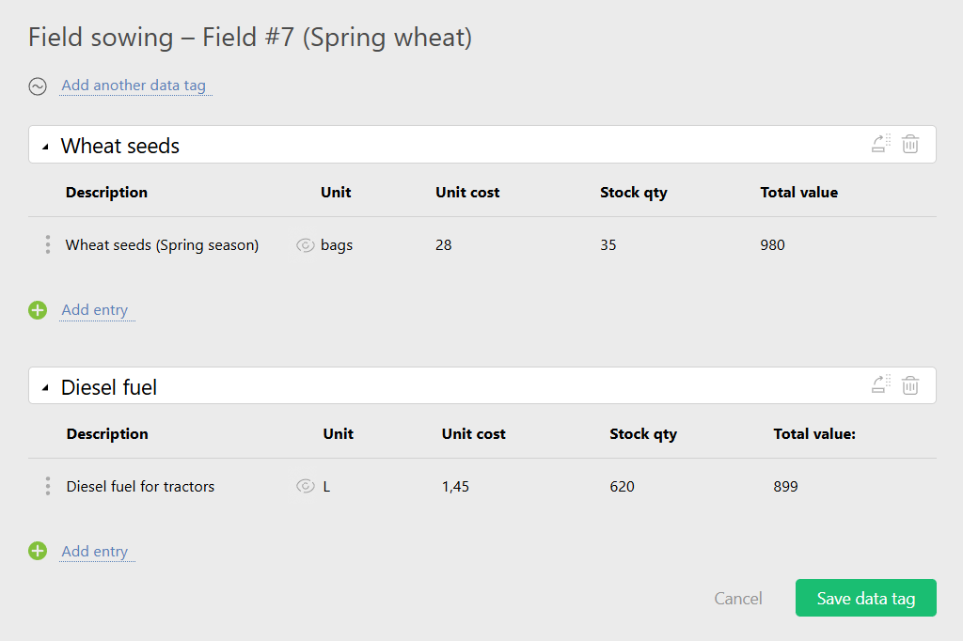Click the tag icon beside Add another data tag
Image resolution: width=963 pixels, height=641 pixels.
click(38, 86)
